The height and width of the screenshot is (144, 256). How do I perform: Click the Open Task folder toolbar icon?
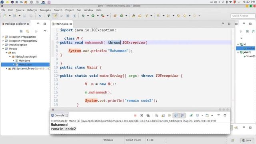point(140,16)
